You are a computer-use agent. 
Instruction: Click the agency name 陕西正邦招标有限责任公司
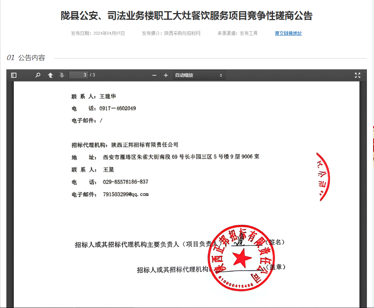(x=145, y=145)
